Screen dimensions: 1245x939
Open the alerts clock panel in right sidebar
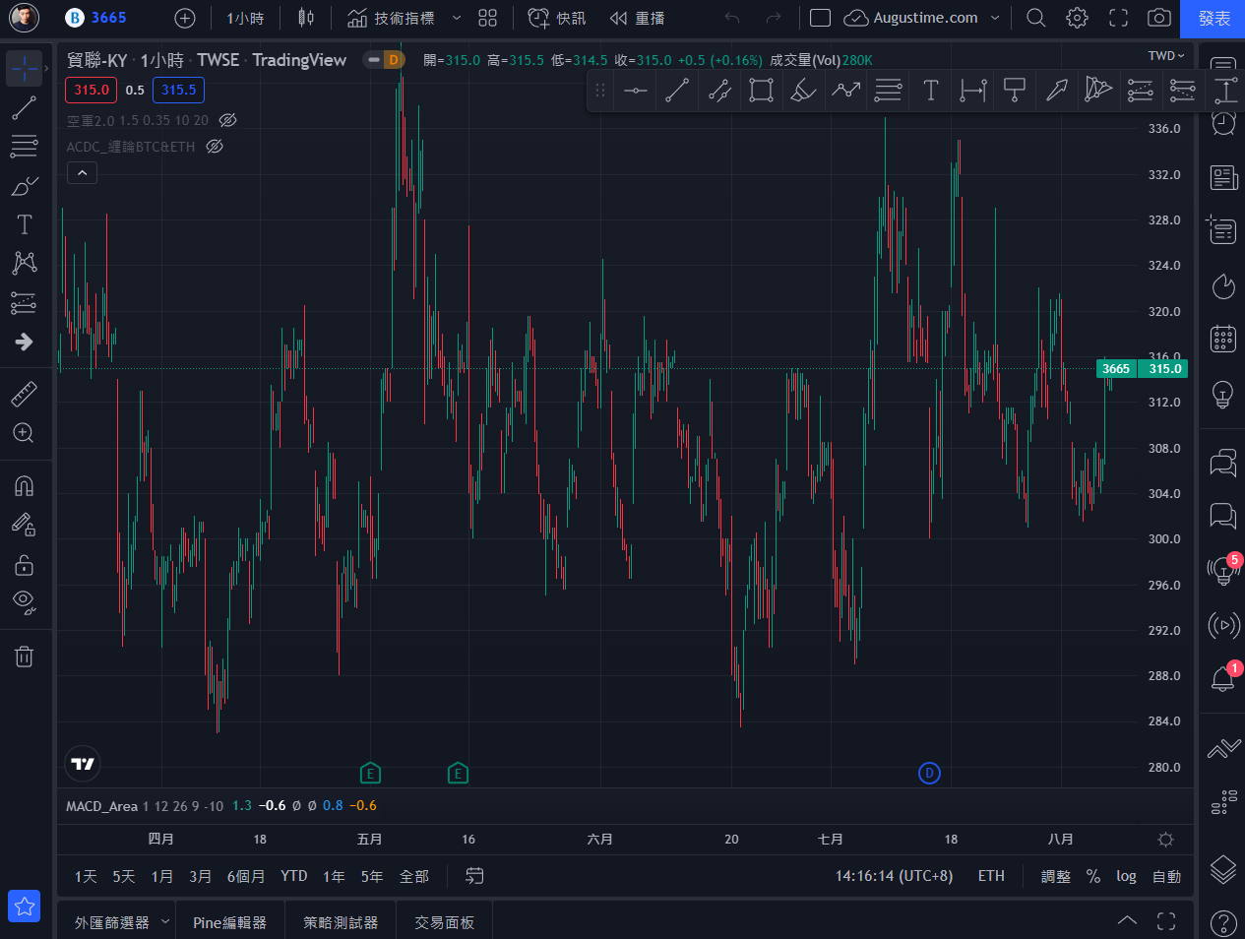coord(1223,123)
